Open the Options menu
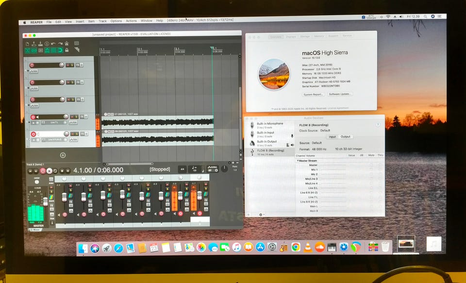Image resolution: width=466 pixels, height=283 pixels. point(116,21)
